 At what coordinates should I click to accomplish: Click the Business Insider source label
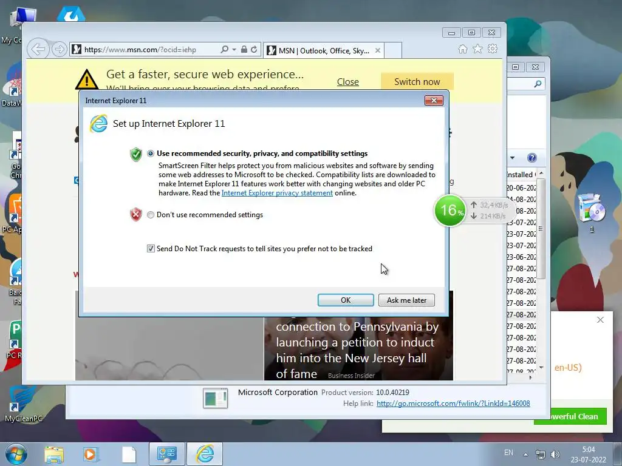point(351,376)
